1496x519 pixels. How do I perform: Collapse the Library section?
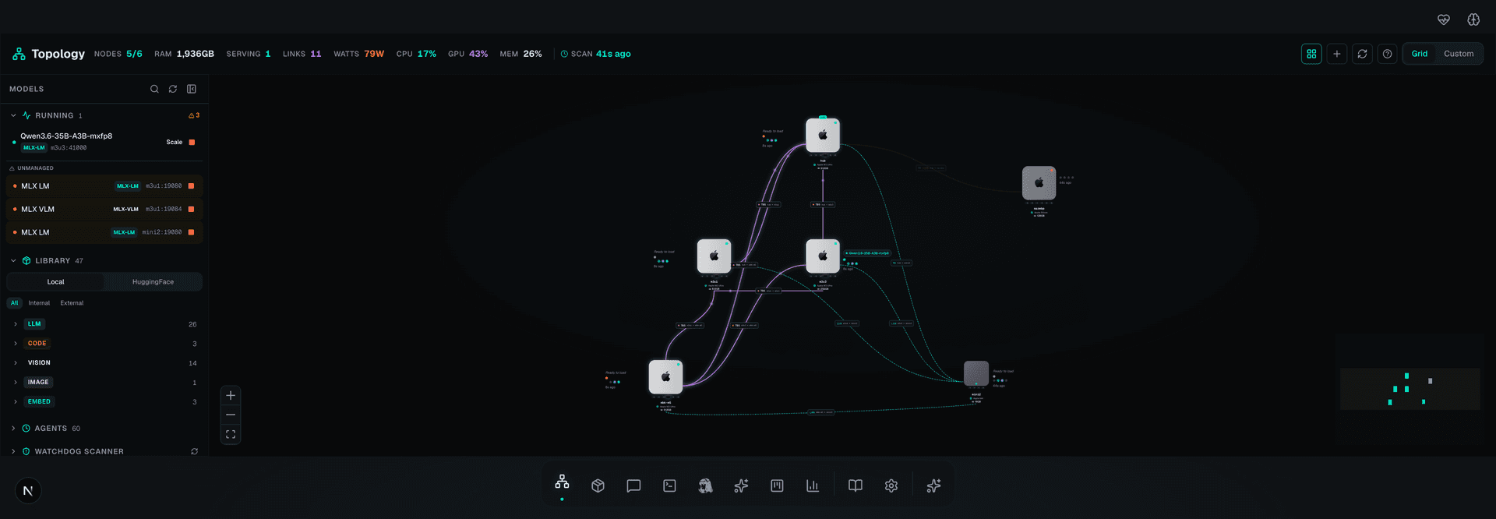click(x=13, y=260)
